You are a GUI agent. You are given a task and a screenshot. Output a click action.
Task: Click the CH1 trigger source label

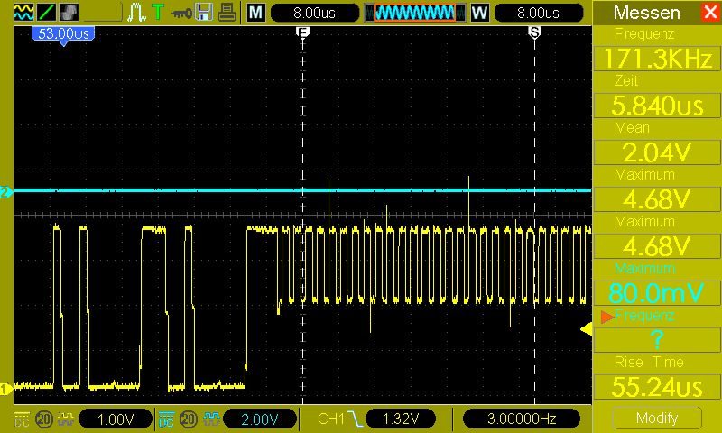[331, 419]
